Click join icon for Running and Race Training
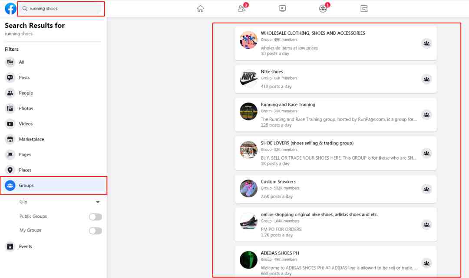The width and height of the screenshot is (469, 278). (x=426, y=114)
